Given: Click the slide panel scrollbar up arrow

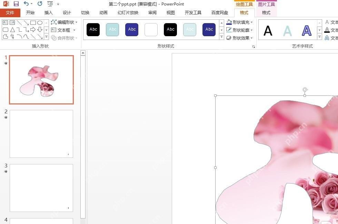Looking at the screenshot, I should click(x=83, y=53).
